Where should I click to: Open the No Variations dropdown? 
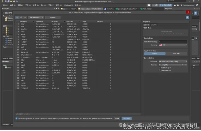(x=36, y=17)
